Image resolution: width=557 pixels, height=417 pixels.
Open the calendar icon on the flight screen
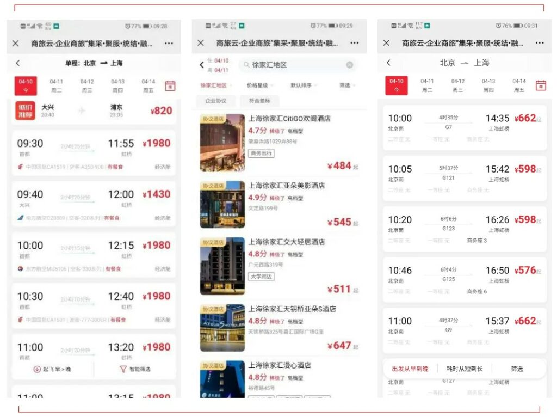coord(170,85)
